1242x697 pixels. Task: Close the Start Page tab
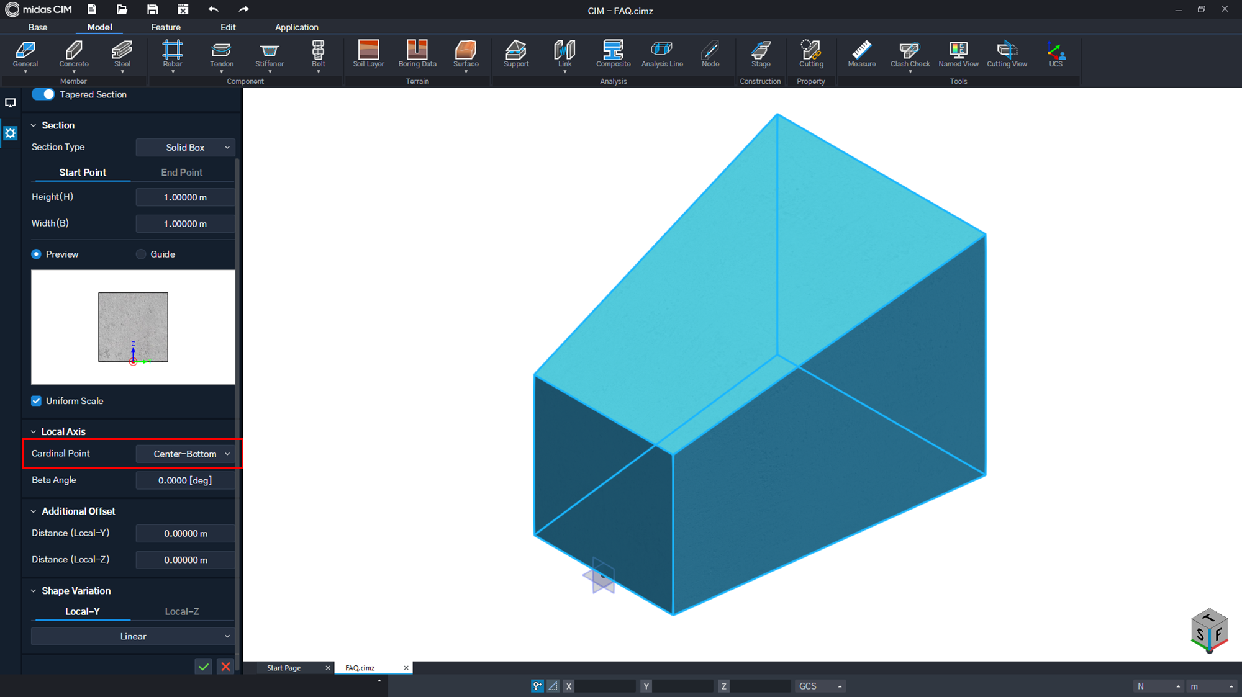pos(328,668)
